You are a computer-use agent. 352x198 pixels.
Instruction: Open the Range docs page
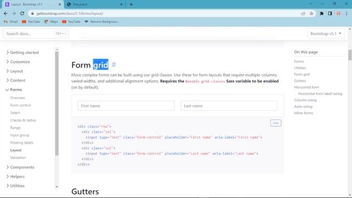15,128
